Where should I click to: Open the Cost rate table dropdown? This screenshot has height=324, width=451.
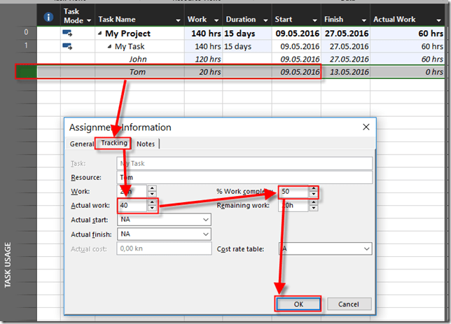point(366,248)
